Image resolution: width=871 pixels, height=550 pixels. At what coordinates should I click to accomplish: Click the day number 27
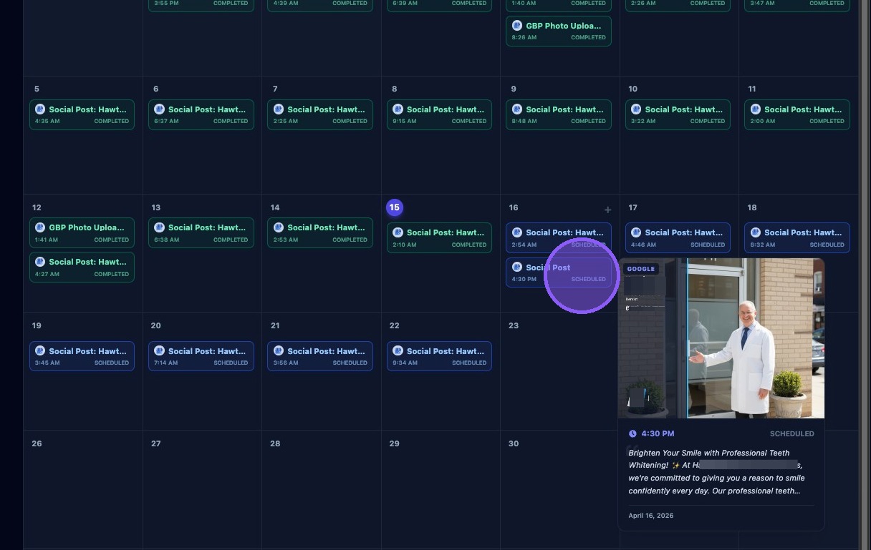[155, 443]
